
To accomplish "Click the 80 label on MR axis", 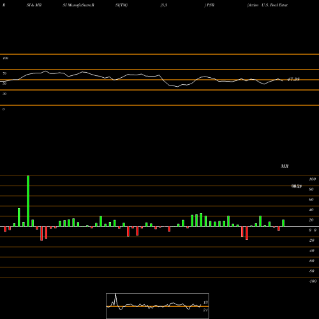I will click(311, 189).
